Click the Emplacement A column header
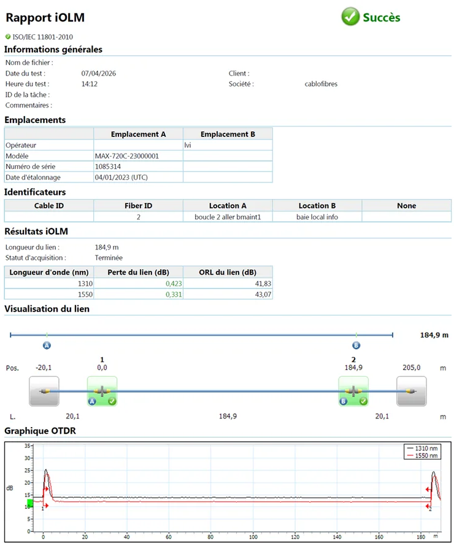This screenshot has height=553, width=454. click(138, 134)
